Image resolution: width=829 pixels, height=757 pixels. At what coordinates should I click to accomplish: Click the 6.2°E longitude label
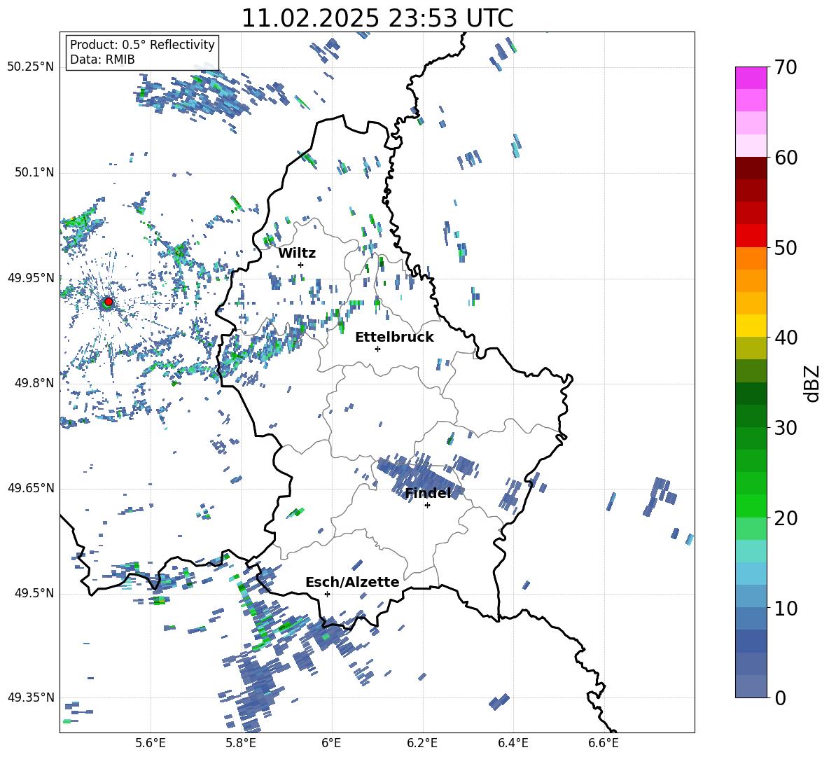coord(422,743)
